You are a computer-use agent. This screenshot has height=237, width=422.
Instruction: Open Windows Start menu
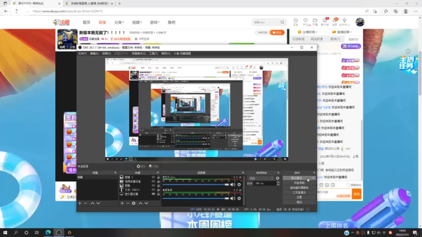(5, 233)
